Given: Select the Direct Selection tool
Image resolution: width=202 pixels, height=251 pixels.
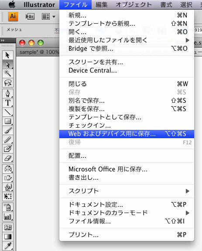Looking at the screenshot, I should (x=8, y=65).
